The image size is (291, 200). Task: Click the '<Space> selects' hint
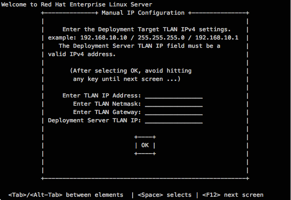pyautogui.click(x=164, y=195)
